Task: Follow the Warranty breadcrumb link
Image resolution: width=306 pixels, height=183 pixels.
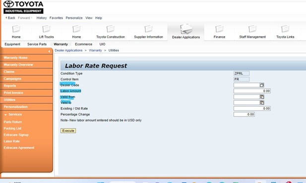Action: 95,50
